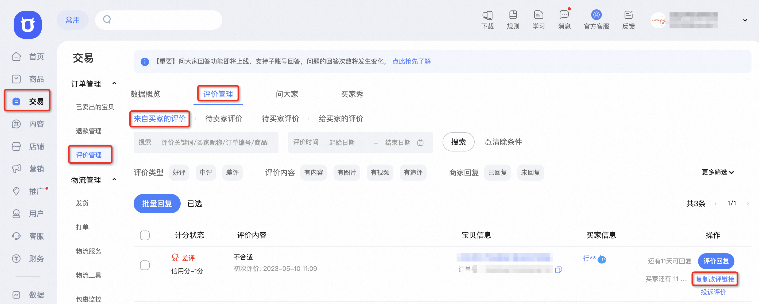Click the 搜索 search button
Viewport: 759px width, 304px height.
tap(458, 142)
